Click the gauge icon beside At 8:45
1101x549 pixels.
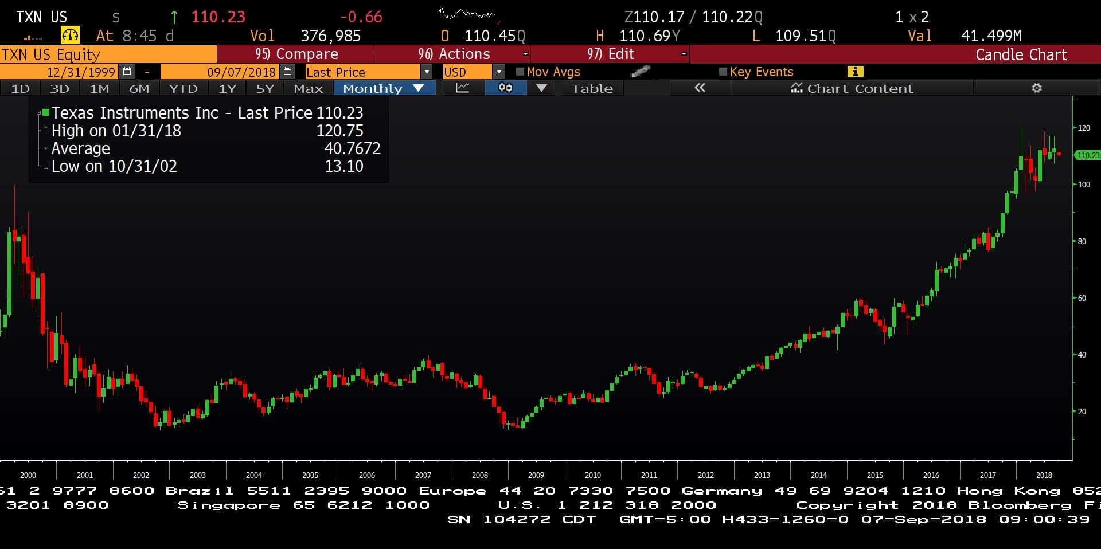point(70,36)
